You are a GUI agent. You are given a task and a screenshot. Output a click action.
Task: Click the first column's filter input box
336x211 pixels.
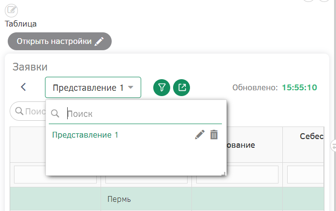point(55,174)
